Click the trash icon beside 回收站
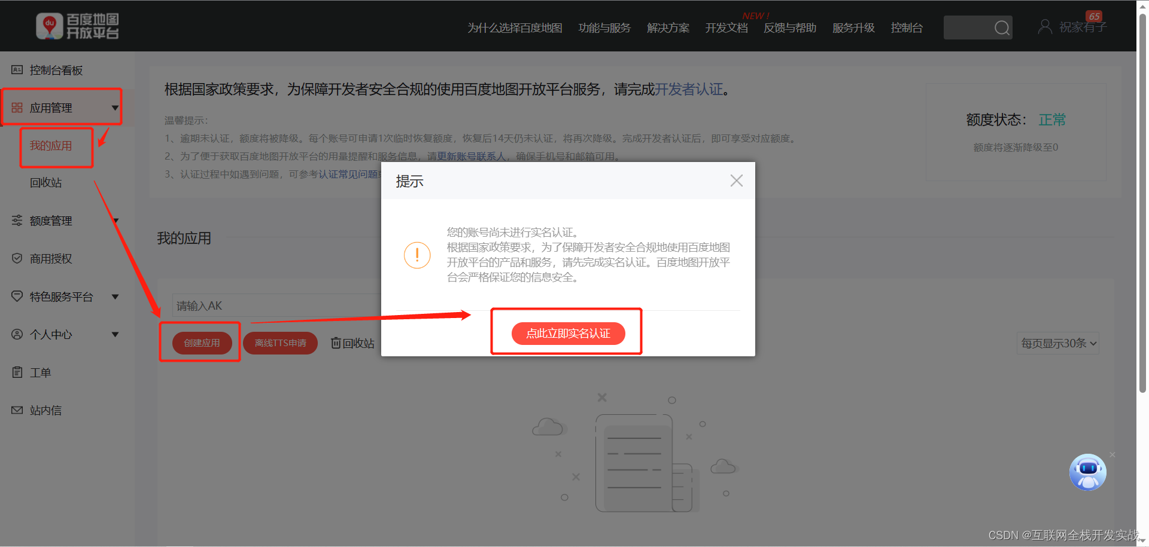 point(336,343)
